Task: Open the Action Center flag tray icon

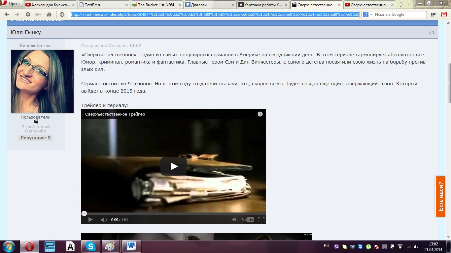Action: (376, 246)
